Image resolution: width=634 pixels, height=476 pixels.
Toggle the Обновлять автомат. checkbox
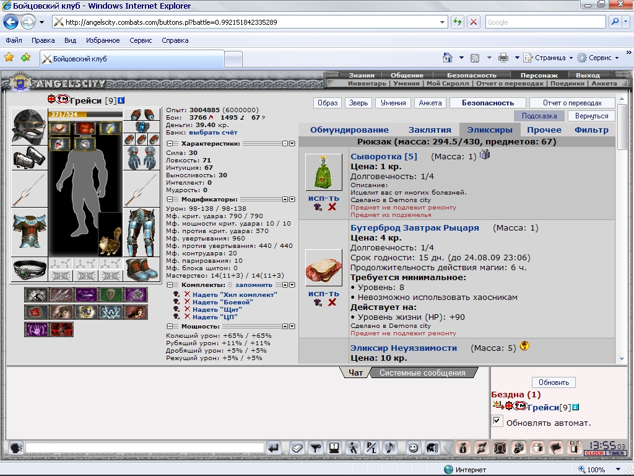point(497,421)
